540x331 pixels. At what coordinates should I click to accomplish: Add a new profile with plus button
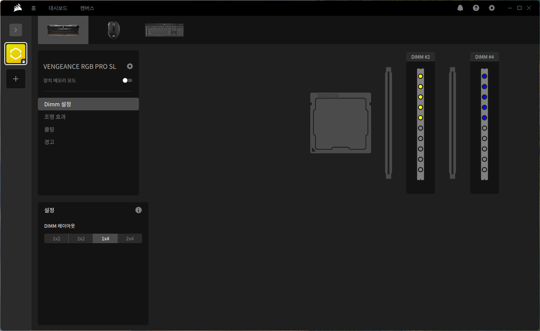16,79
